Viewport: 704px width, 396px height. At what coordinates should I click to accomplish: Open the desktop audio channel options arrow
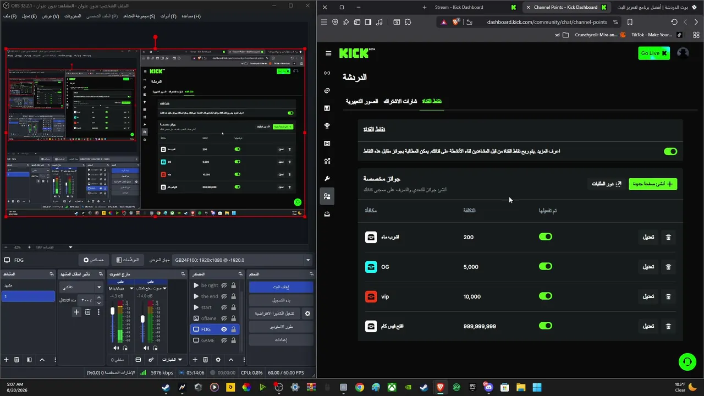(x=164, y=288)
